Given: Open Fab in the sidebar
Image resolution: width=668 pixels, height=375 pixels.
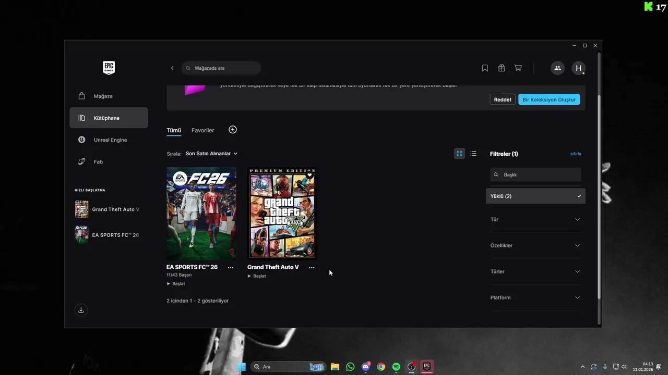Looking at the screenshot, I should tap(109, 161).
